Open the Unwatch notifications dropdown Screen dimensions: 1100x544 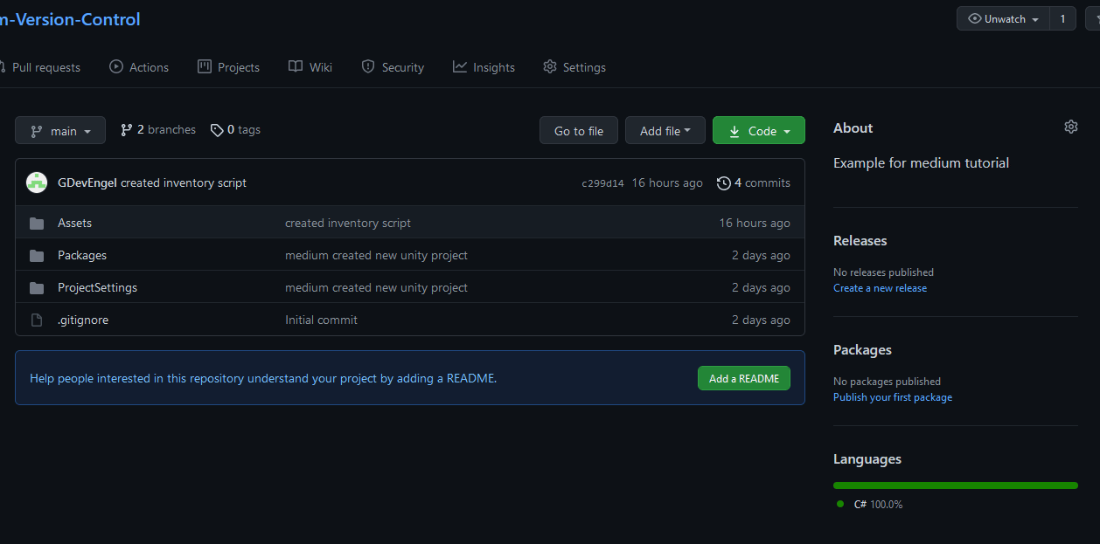tap(1003, 18)
